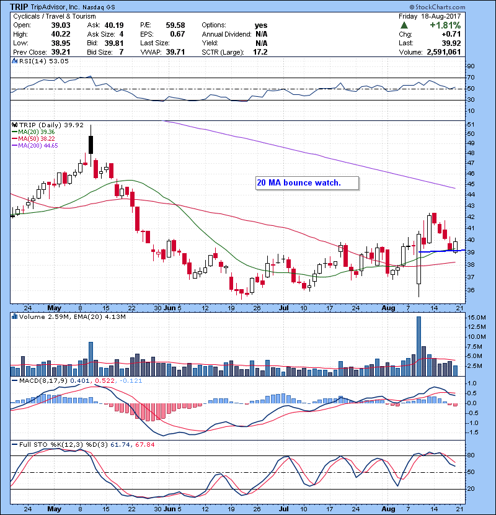Click the Ask Size value 4
496x515 pixels.
click(x=122, y=34)
